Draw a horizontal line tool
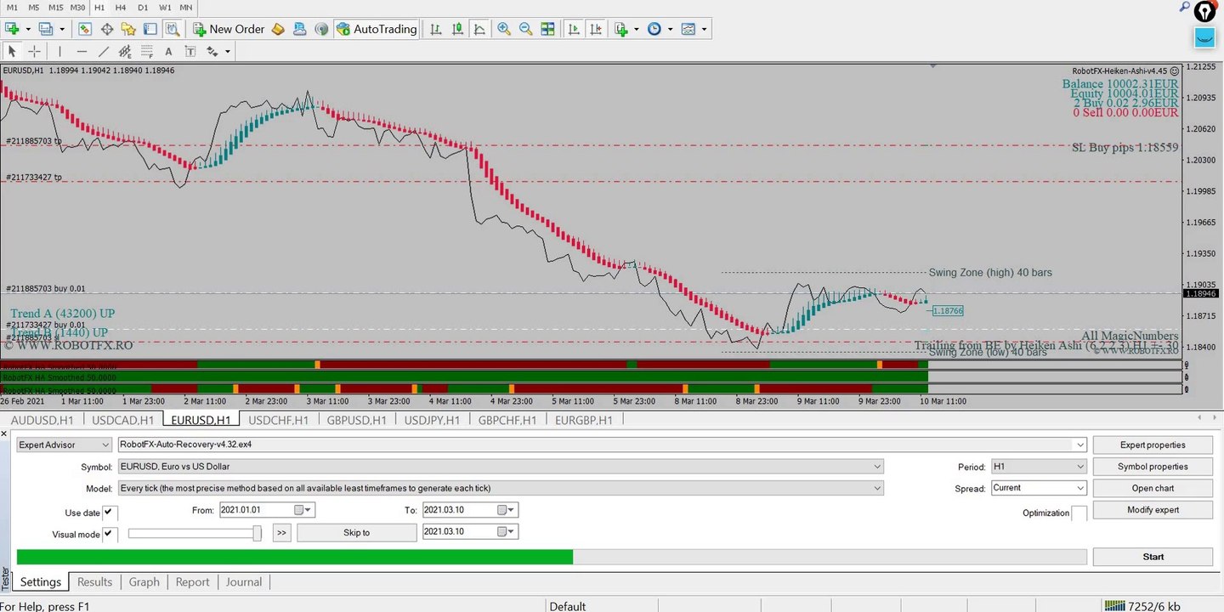The image size is (1224, 612). coord(82,52)
